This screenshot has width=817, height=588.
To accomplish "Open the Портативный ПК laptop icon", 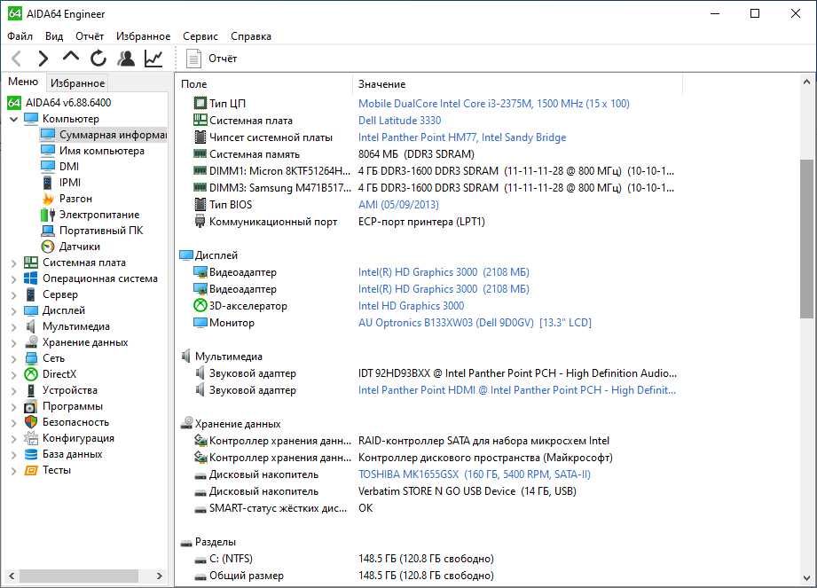I will 47,231.
